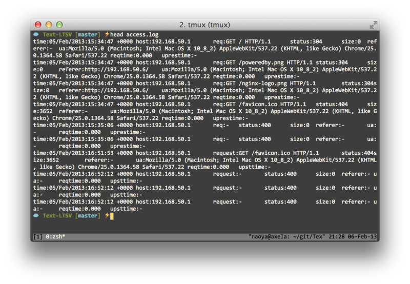Click the lightning bolt beside the yellow cursor
Viewport: 410px width, 284px height.
click(107, 215)
